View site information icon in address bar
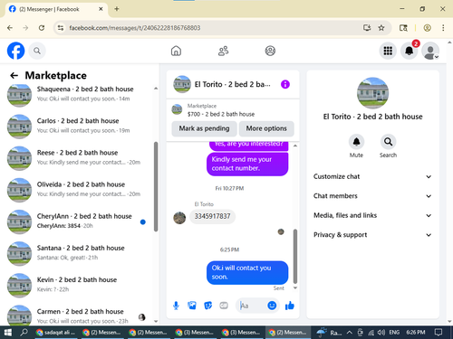Image resolution: width=453 pixels, height=339 pixels. coord(61,28)
